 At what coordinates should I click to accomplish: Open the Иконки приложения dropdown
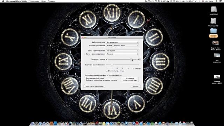[x=122, y=45]
